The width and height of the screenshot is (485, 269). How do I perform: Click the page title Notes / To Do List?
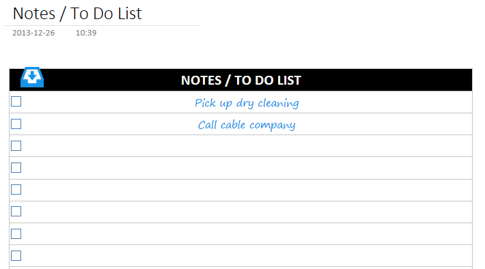[x=77, y=14]
